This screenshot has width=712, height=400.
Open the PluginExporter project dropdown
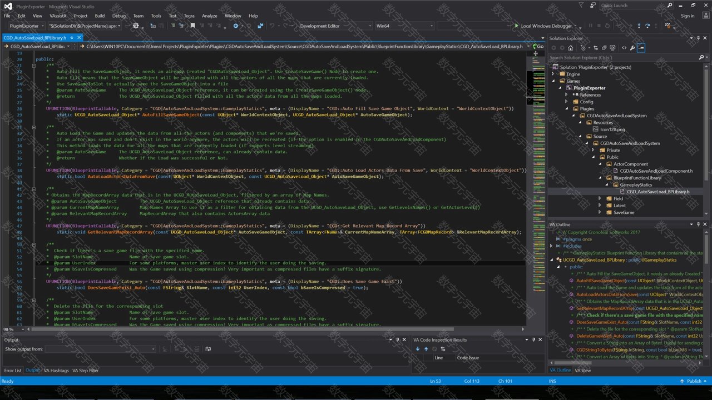[27, 26]
